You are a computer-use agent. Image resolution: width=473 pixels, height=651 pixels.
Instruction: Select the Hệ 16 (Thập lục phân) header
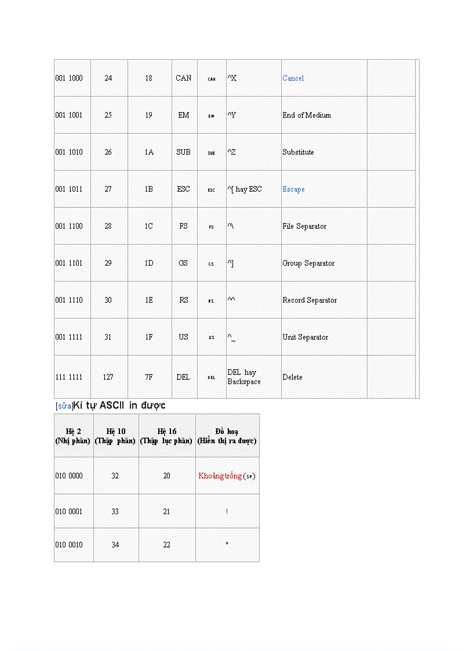pos(166,436)
